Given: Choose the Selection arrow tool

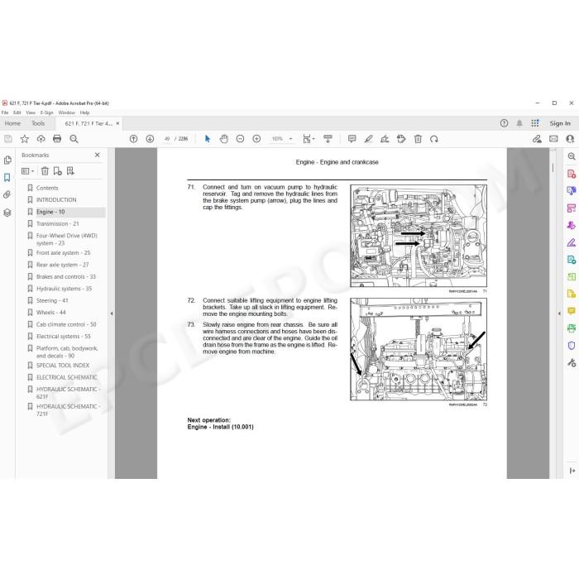Looking at the screenshot, I should 207,139.
